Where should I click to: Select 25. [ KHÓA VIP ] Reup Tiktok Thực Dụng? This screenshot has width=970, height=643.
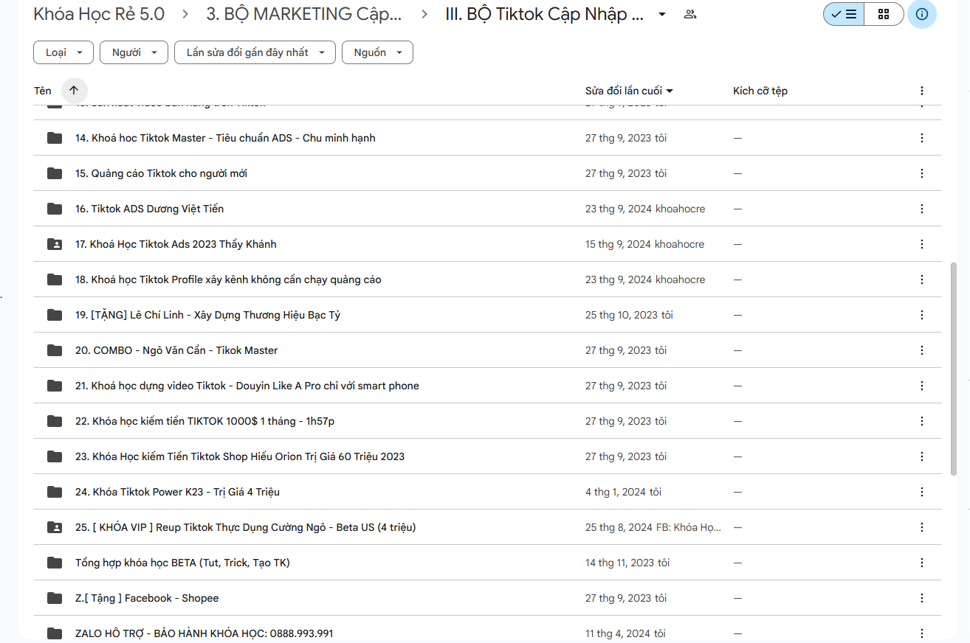tap(246, 527)
